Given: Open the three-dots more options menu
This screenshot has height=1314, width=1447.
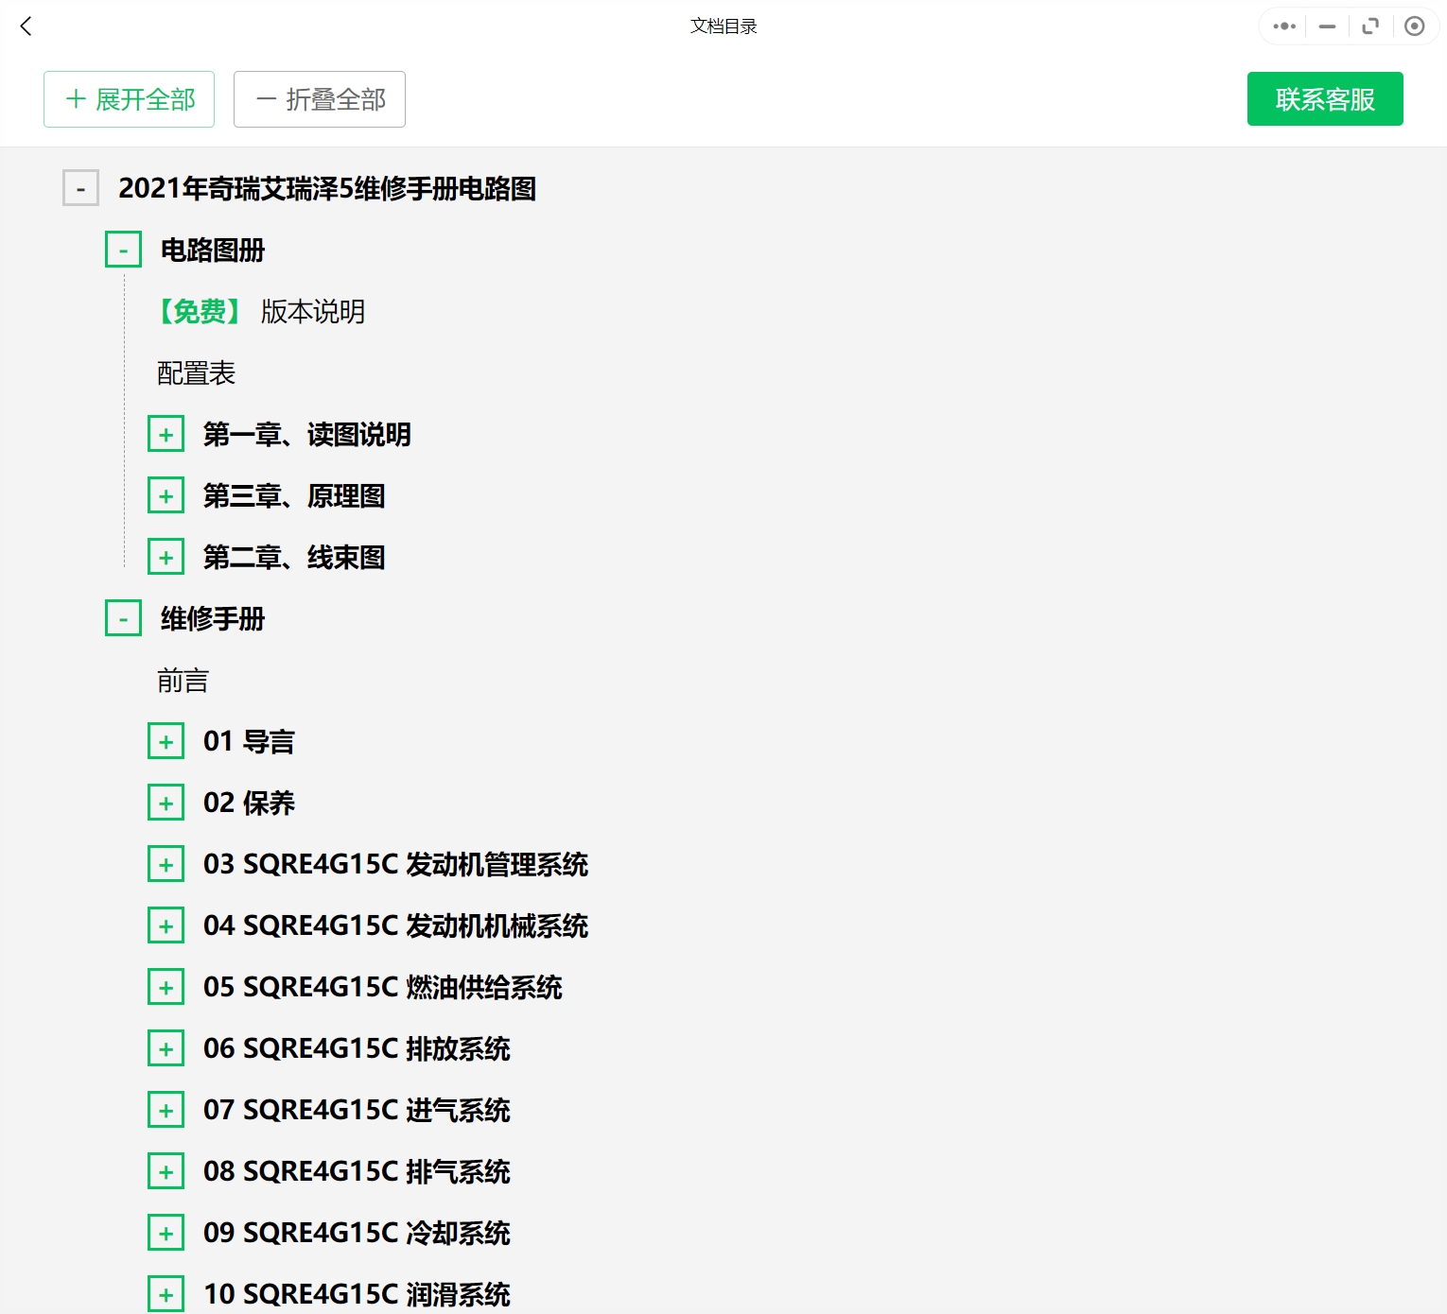Looking at the screenshot, I should coord(1284,26).
